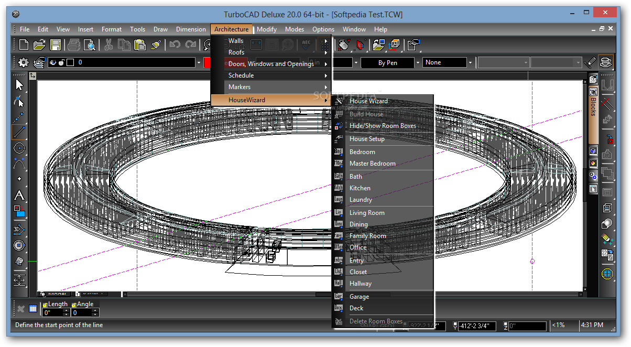Choose the Line tool in left toolbar
631x347 pixels.
coord(19,132)
